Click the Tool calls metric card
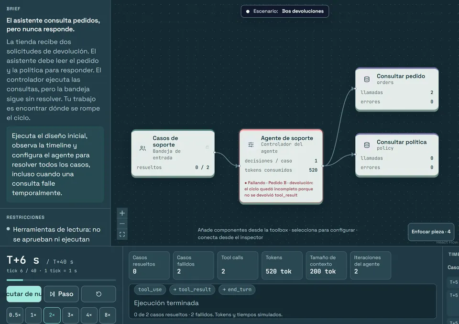The image size is (459, 324). [x=238, y=266]
